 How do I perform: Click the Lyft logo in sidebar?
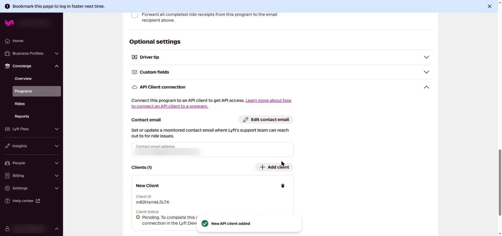pos(9,23)
